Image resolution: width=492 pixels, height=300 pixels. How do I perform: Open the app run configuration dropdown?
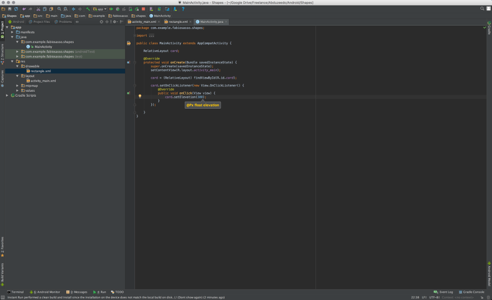tap(100, 9)
